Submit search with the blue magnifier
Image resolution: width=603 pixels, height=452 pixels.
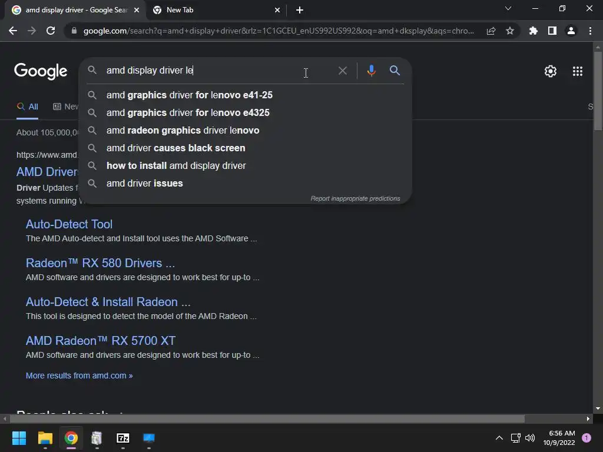395,71
